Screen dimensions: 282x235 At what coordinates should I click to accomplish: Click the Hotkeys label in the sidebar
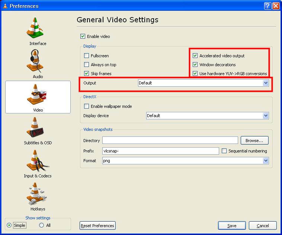pyautogui.click(x=38, y=209)
